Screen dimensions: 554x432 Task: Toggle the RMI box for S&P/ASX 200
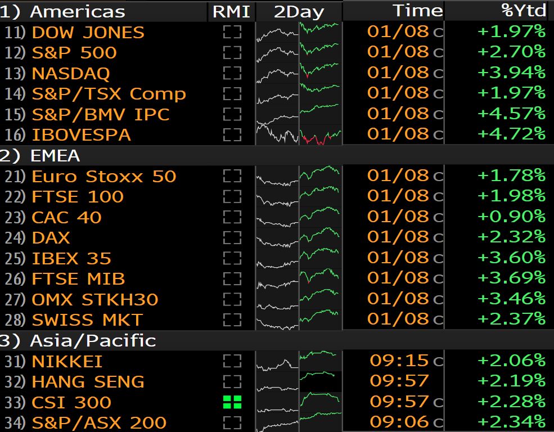[232, 422]
